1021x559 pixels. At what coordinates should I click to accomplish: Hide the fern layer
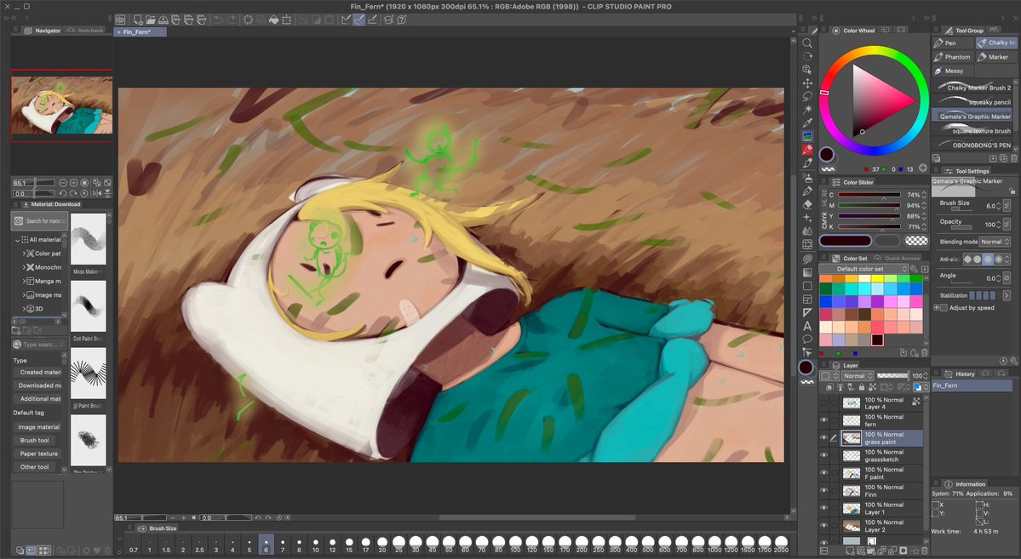tap(823, 420)
